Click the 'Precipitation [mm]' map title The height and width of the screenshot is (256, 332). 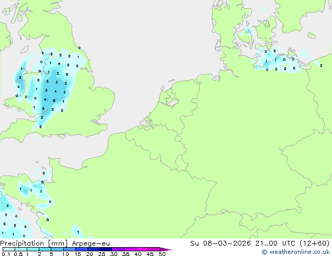click(34, 243)
